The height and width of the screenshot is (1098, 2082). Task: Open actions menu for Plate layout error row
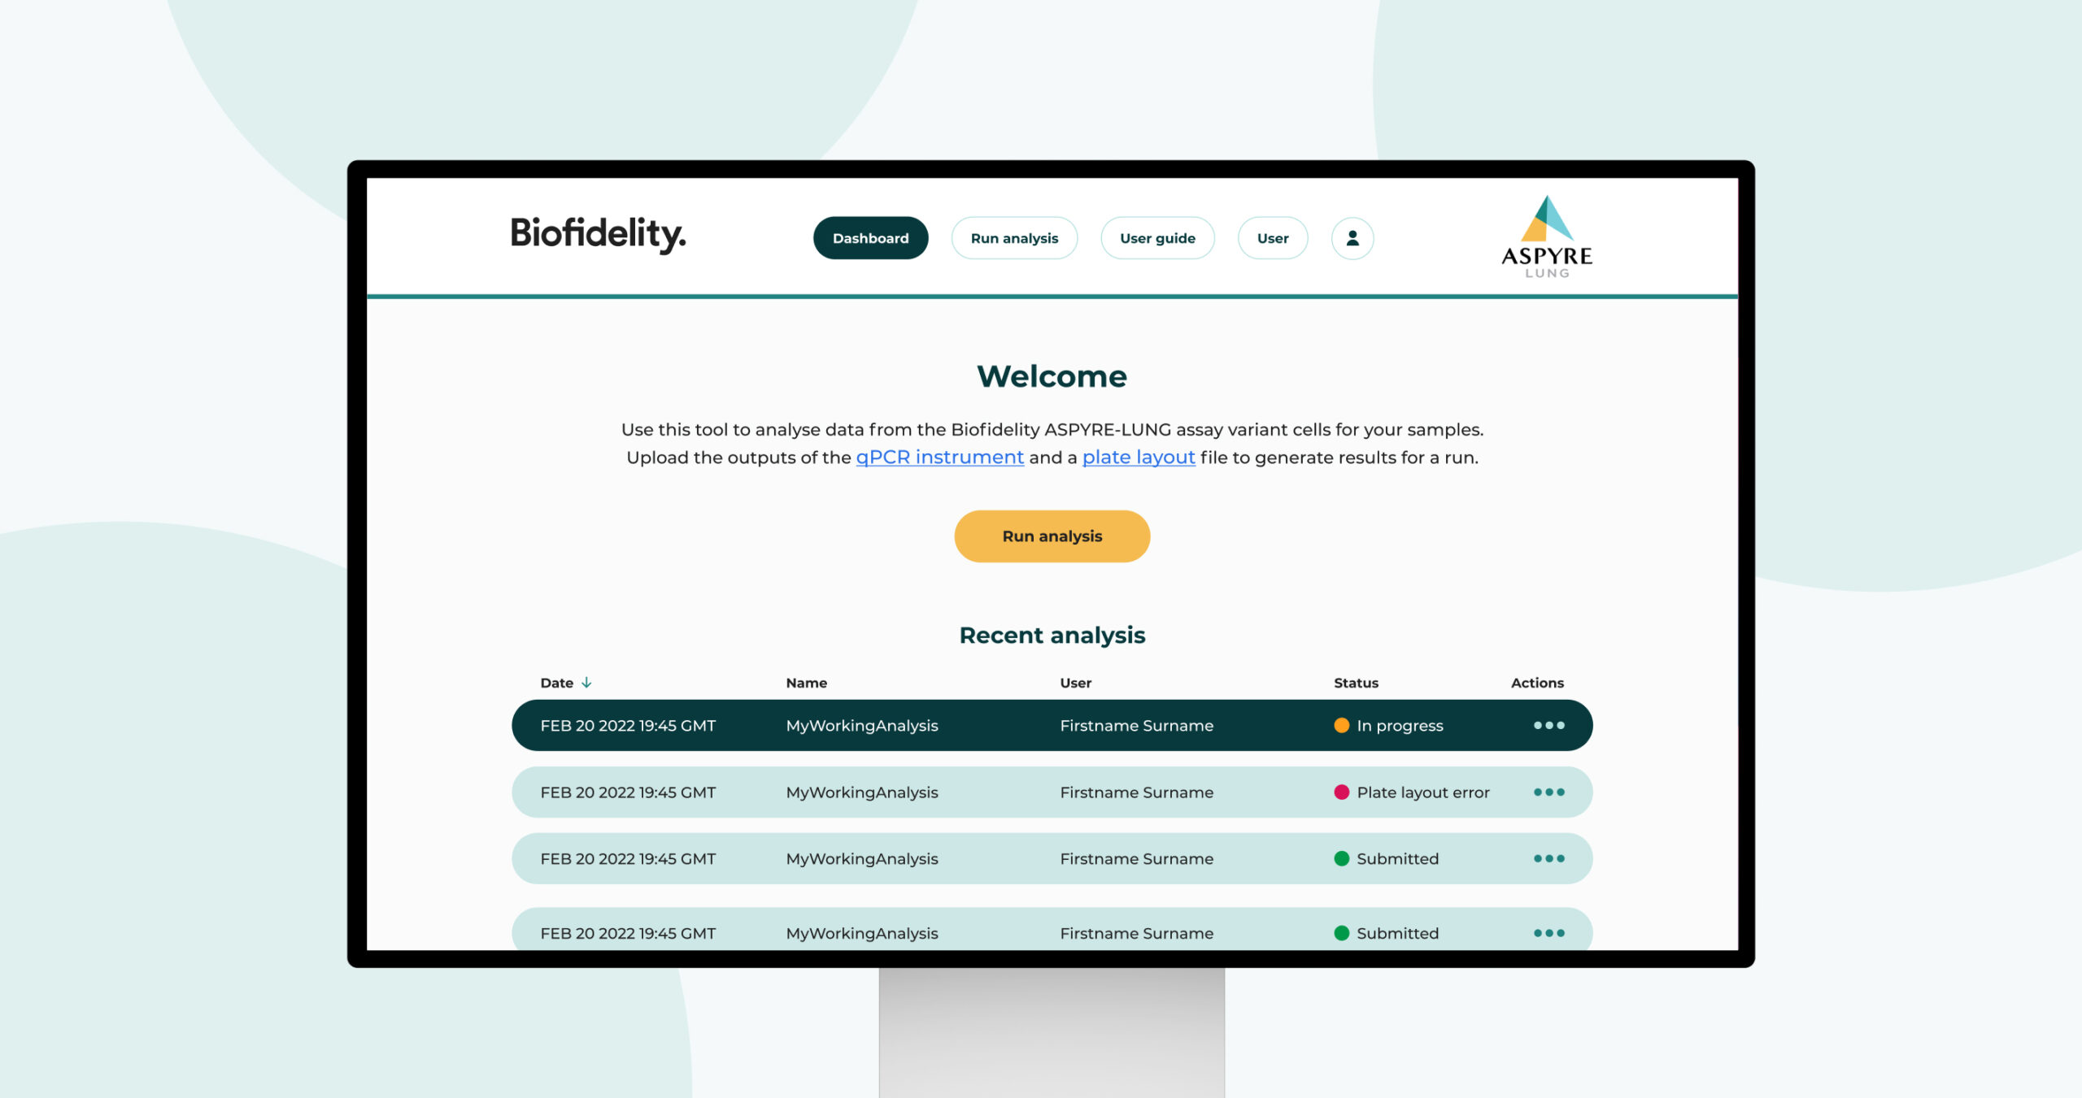point(1548,792)
